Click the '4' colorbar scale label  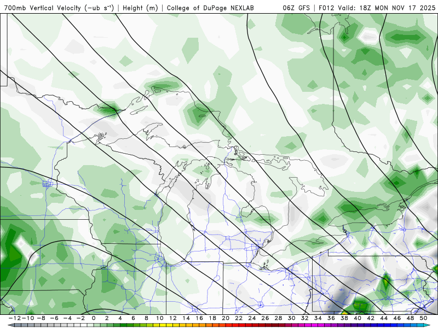[120, 318]
